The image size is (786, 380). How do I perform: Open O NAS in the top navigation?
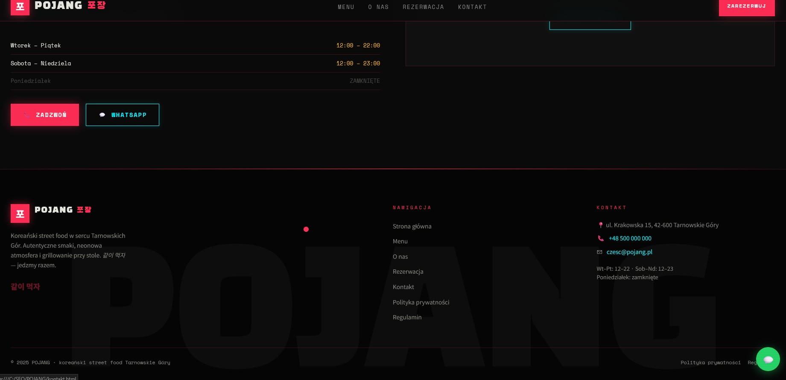378,7
